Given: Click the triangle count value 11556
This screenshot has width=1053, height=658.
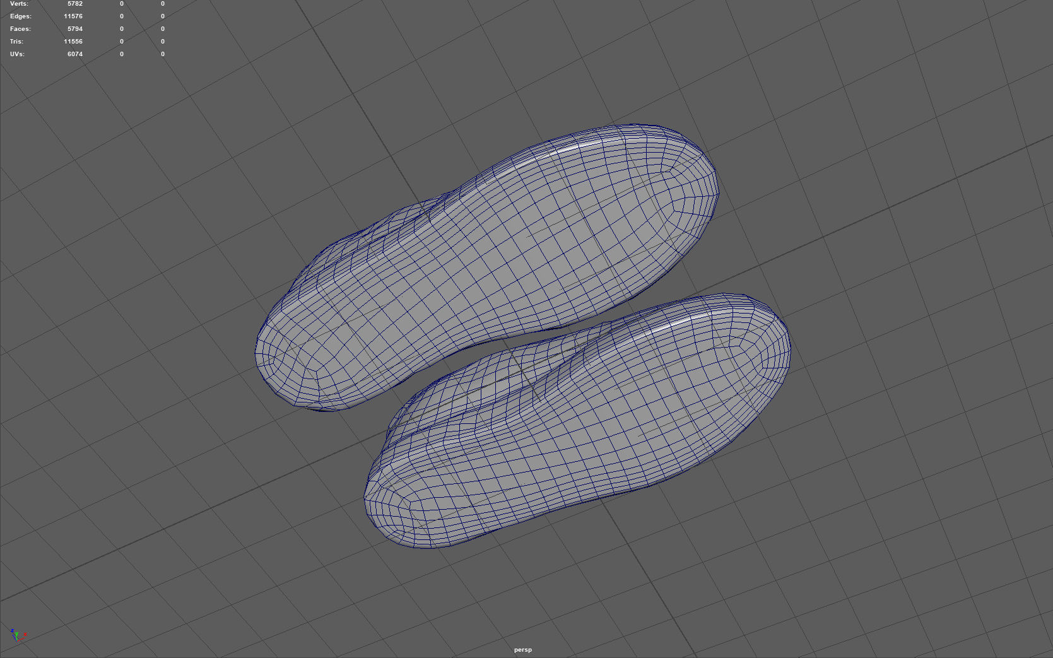Looking at the screenshot, I should (x=73, y=42).
